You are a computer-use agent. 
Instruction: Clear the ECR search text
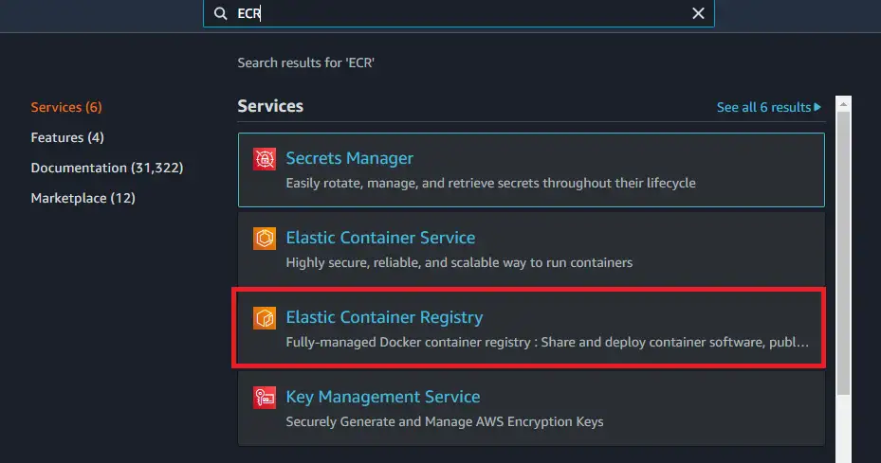(698, 13)
